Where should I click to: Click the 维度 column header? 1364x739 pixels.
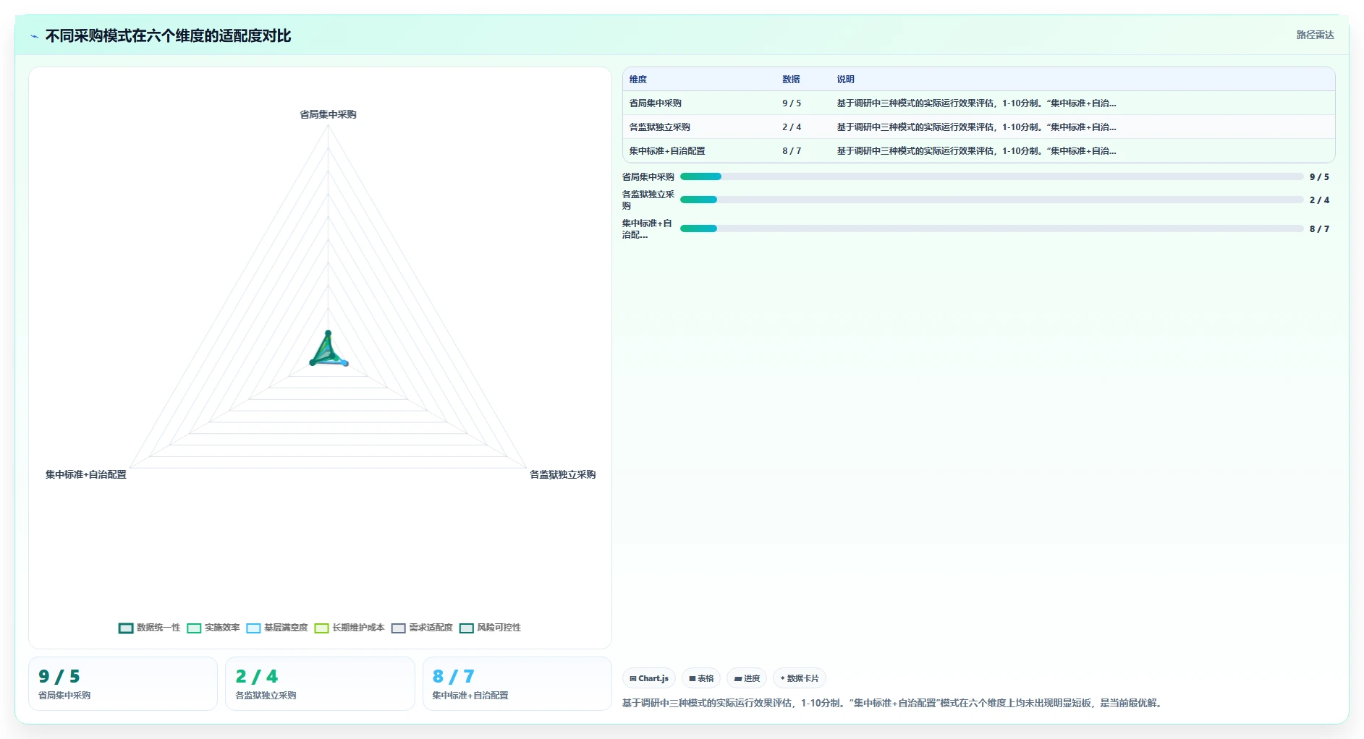pyautogui.click(x=638, y=80)
